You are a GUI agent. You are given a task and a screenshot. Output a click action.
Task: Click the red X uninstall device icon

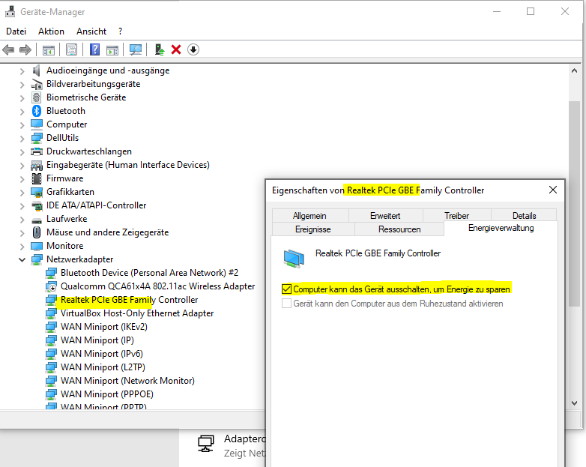[176, 49]
